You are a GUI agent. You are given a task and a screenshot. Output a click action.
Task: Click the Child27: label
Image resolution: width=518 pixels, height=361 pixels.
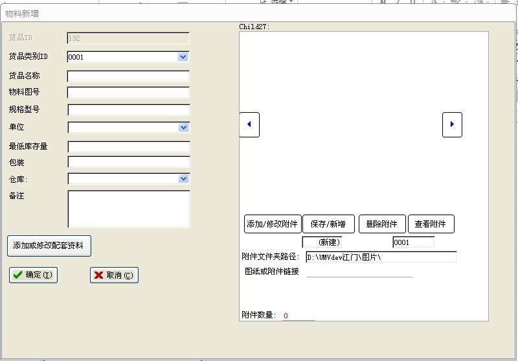254,27
